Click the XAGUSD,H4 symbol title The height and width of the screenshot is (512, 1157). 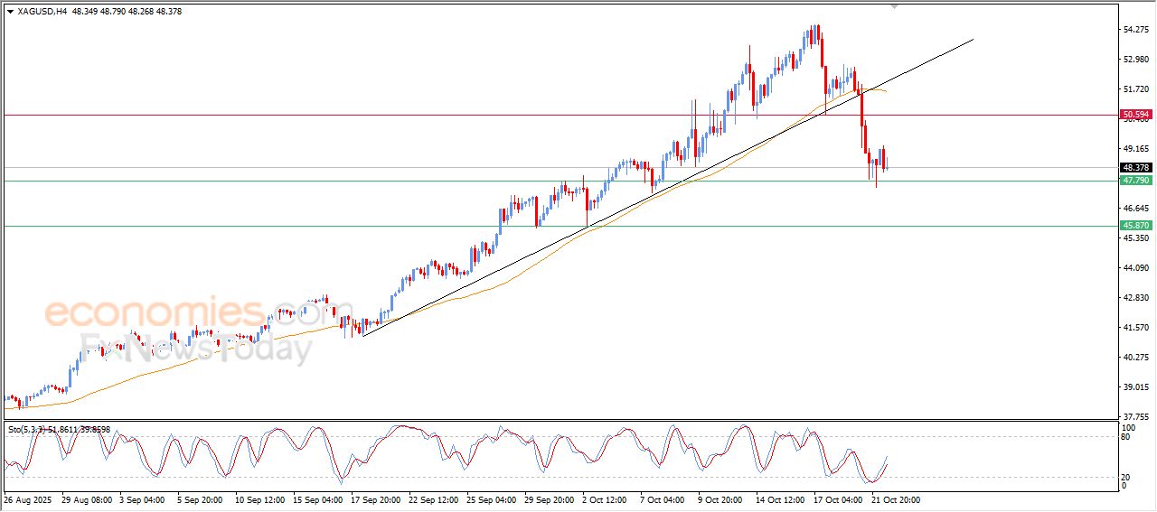tap(42, 12)
